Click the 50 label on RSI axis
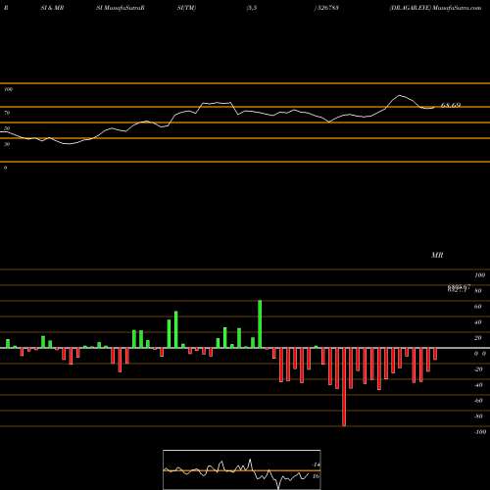The height and width of the screenshot is (490, 490). point(7,128)
